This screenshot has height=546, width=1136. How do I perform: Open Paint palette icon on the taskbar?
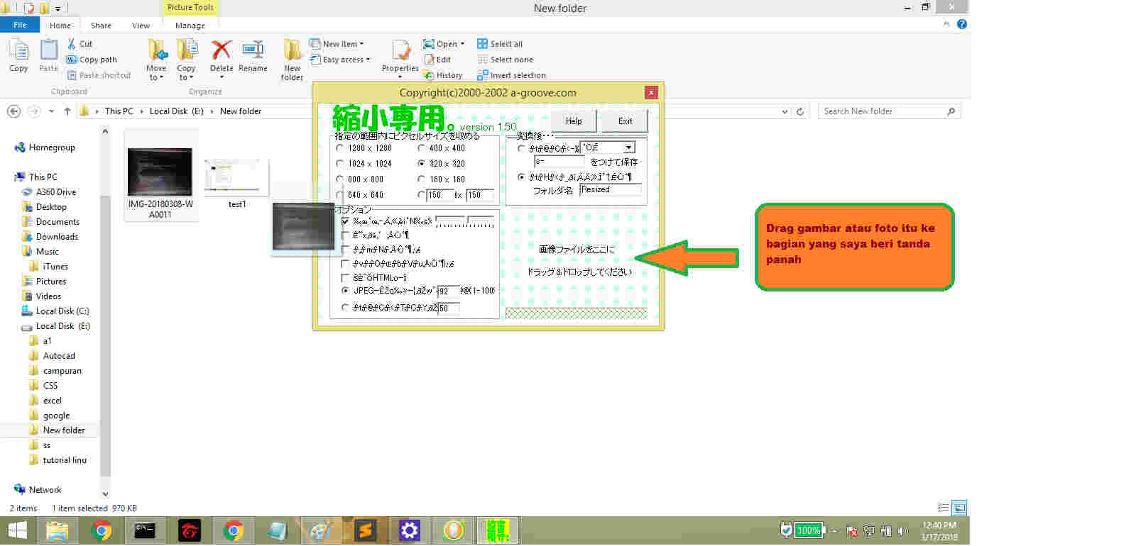click(x=321, y=530)
